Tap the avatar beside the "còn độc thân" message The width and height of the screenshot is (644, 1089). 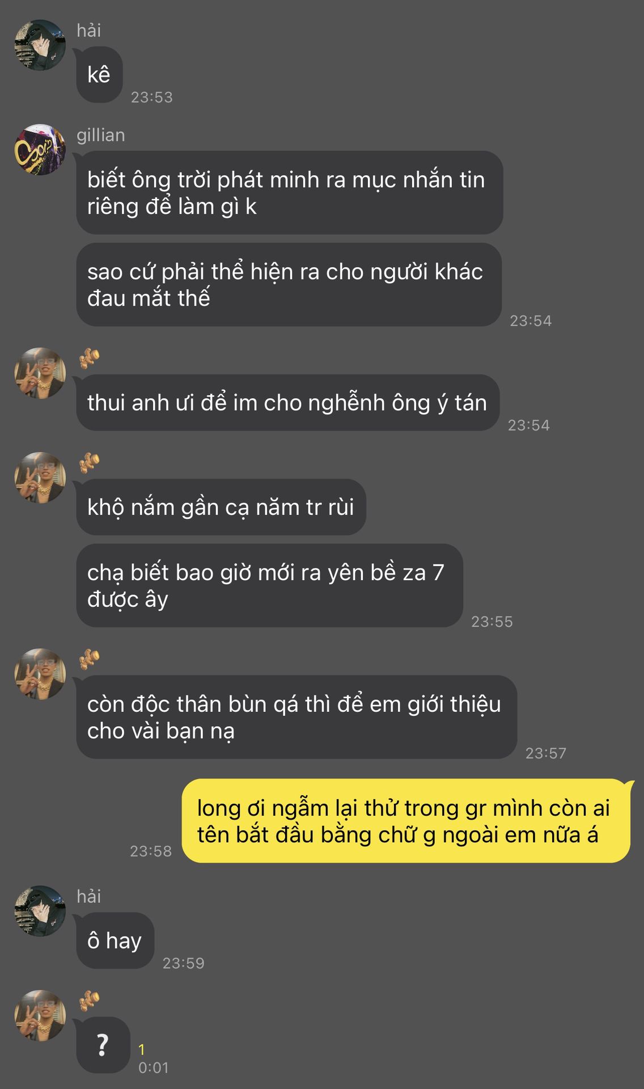tap(40, 674)
